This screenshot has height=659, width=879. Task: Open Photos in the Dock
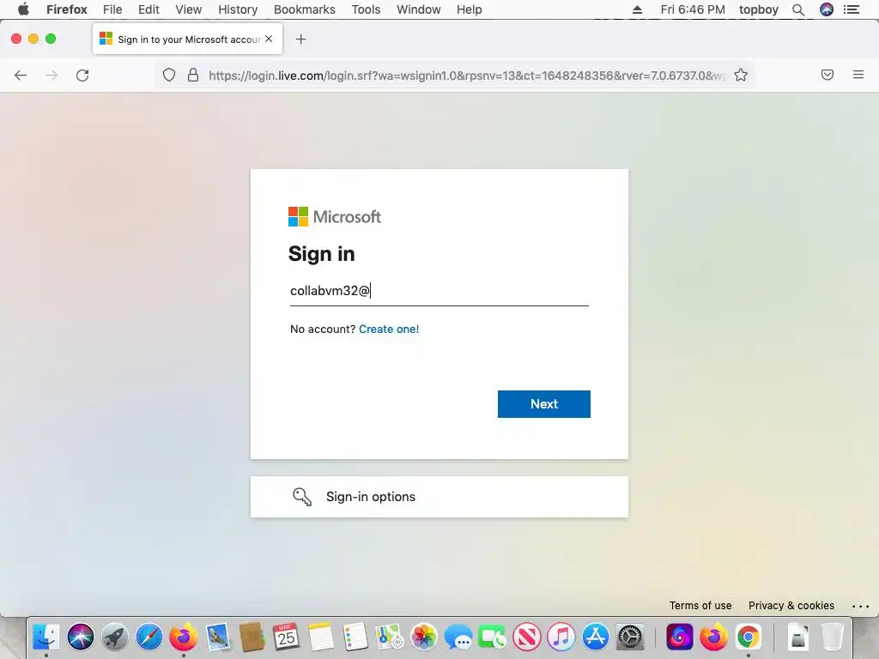click(424, 638)
